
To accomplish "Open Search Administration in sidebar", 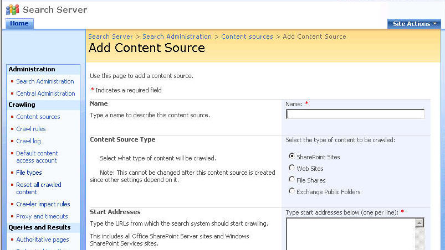I will pyautogui.click(x=45, y=81).
